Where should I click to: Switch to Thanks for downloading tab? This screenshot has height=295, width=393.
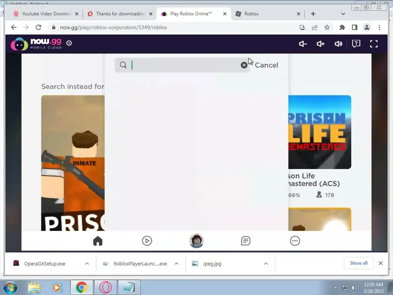121,14
